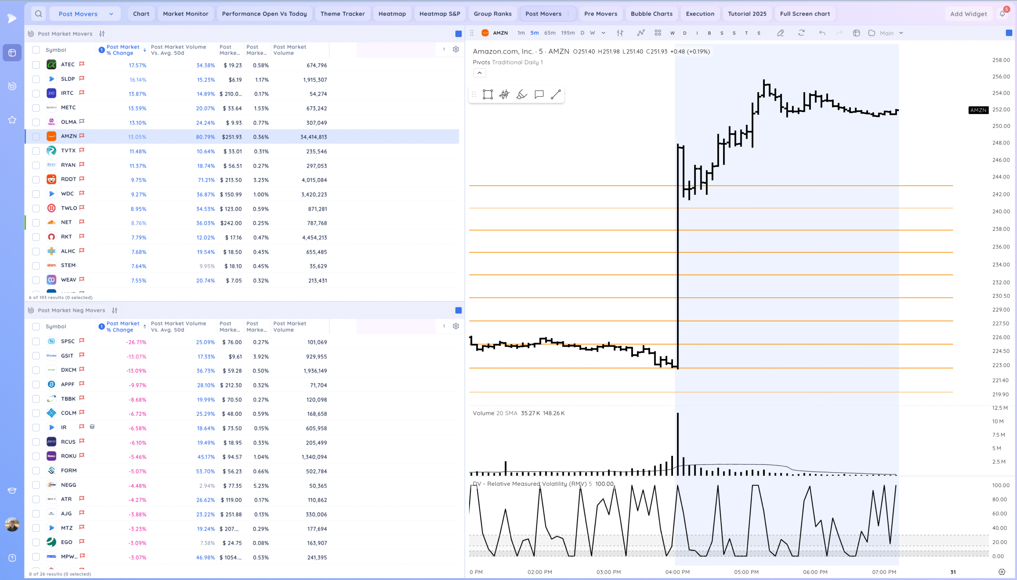The height and width of the screenshot is (580, 1017).
Task: Select the SPSC row checkbox
Action: [36, 341]
